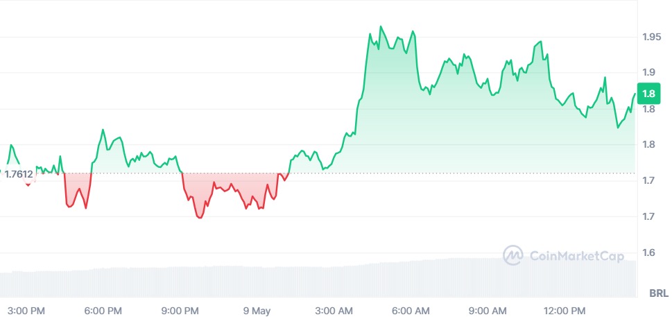672x317 pixels.
Task: Click the BRL currency label
Action: click(658, 293)
